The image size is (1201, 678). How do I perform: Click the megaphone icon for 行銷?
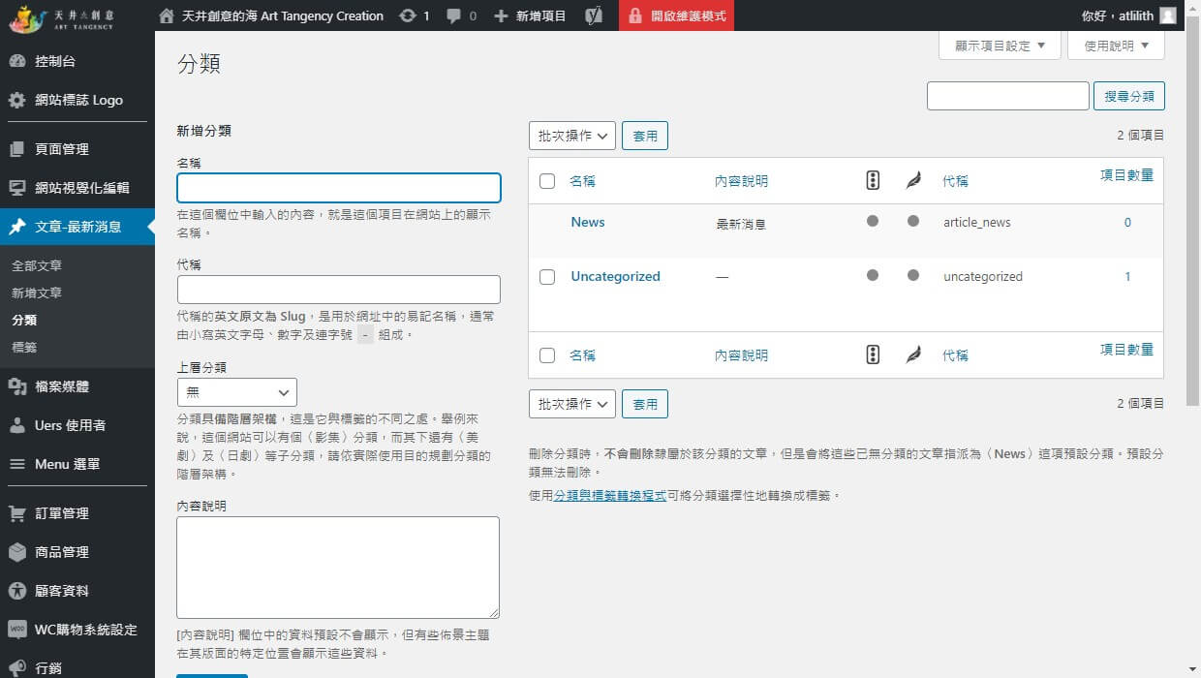[x=16, y=668]
